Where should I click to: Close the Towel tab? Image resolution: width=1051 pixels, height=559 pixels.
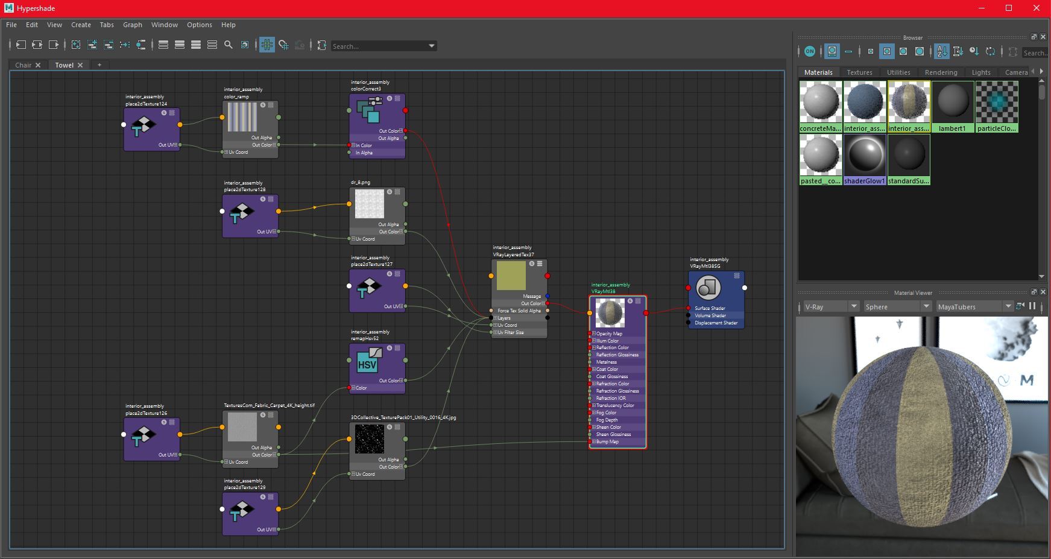[80, 65]
